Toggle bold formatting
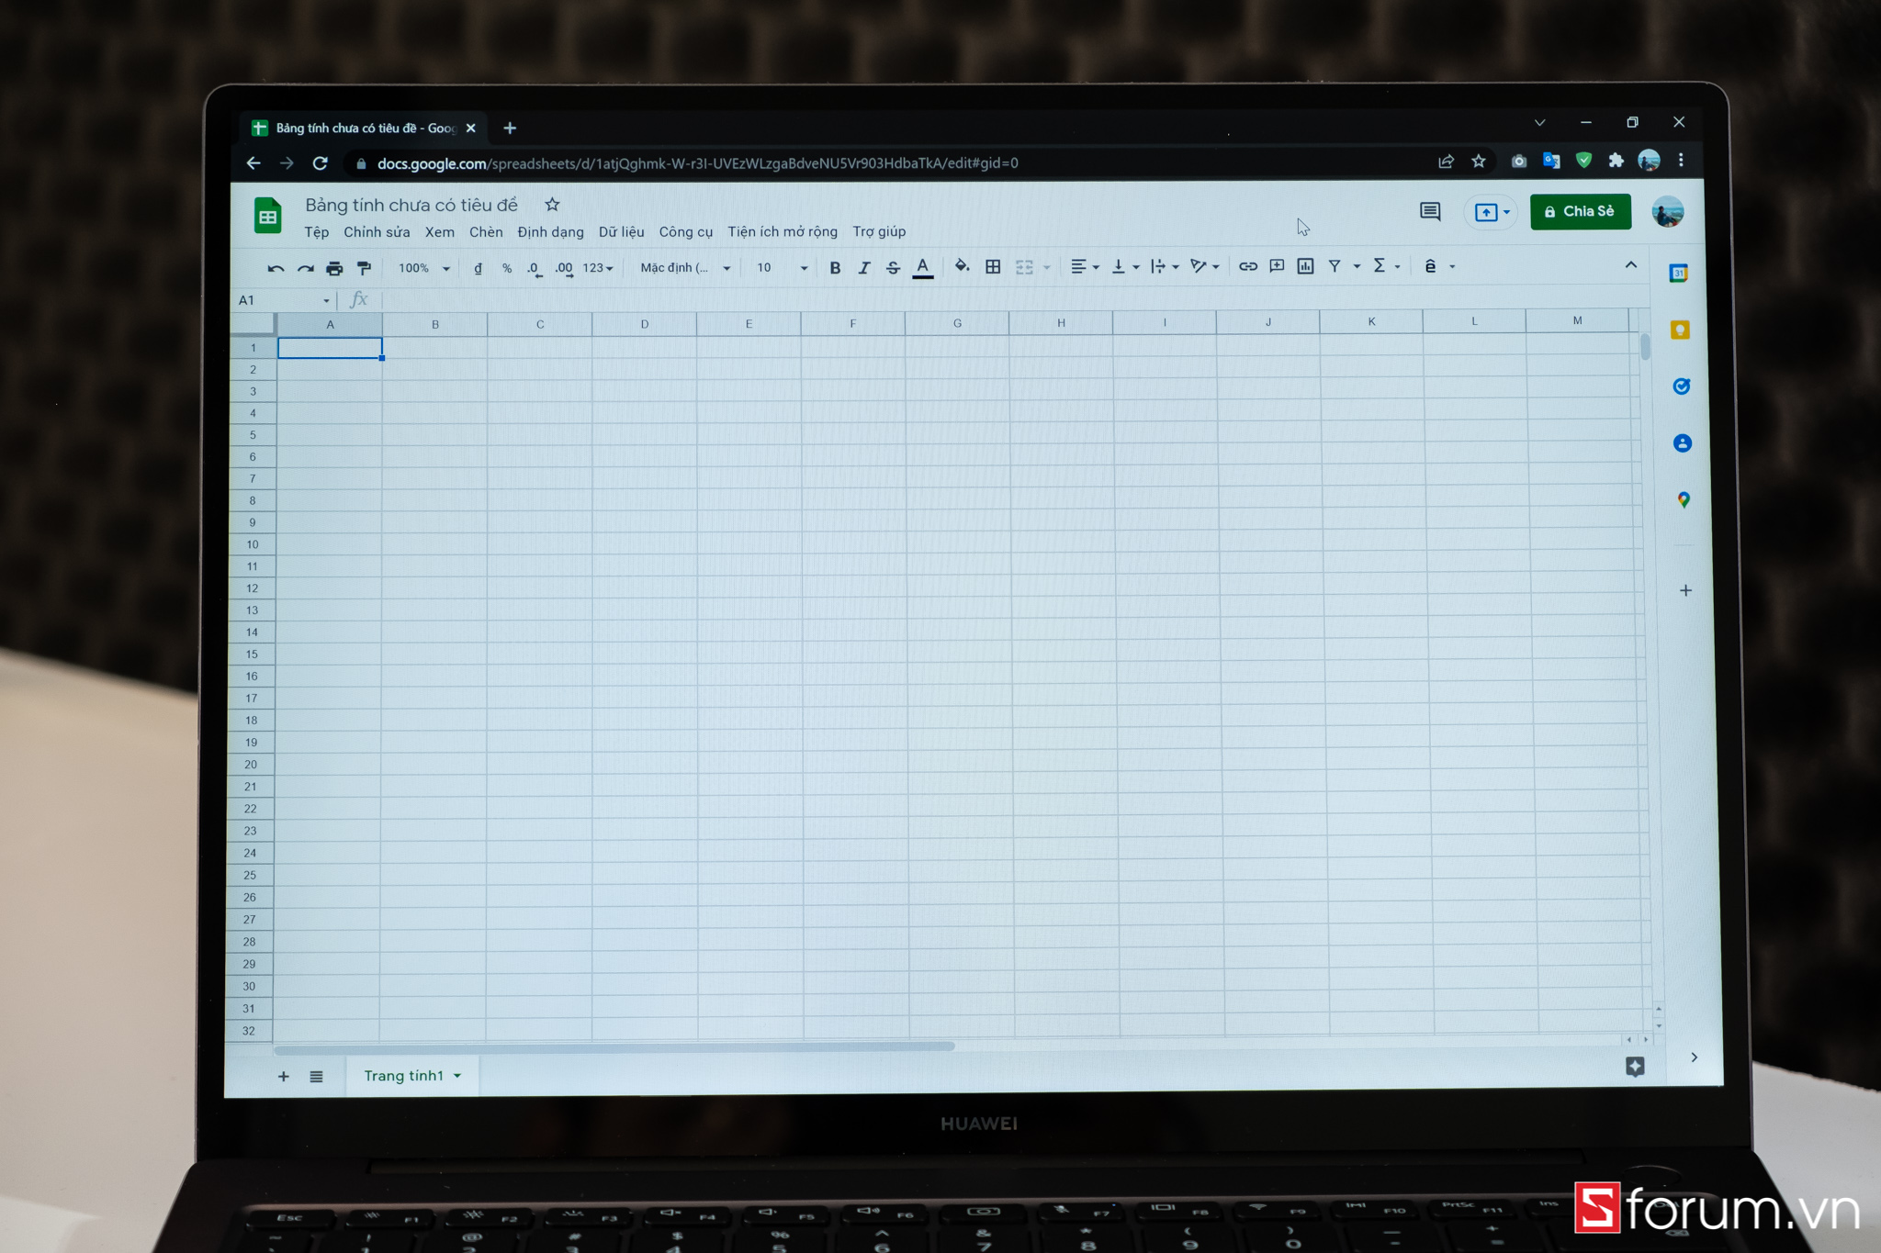1881x1253 pixels. pos(835,268)
